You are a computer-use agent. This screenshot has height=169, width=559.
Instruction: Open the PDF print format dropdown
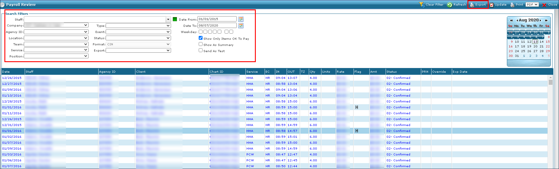532,4
